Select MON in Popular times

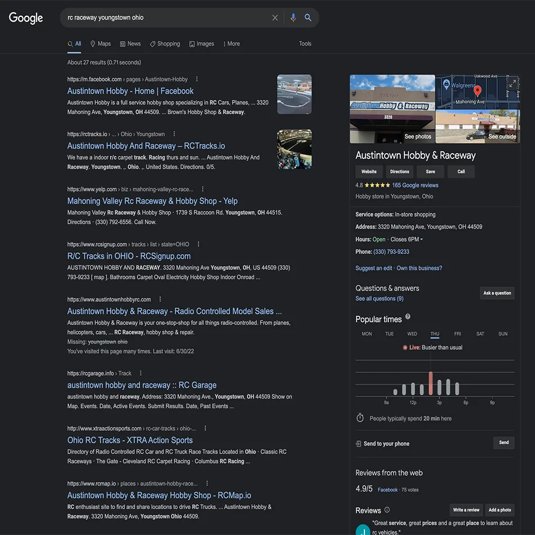367,334
